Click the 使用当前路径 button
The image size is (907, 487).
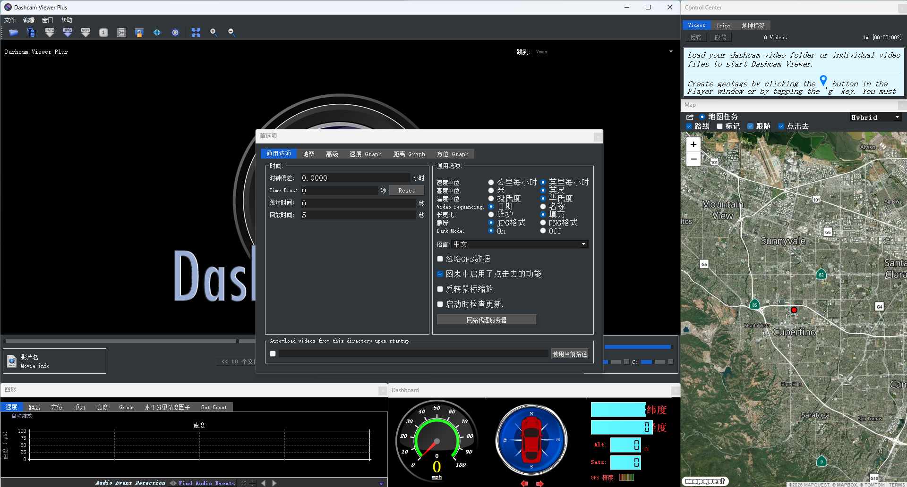click(x=570, y=354)
